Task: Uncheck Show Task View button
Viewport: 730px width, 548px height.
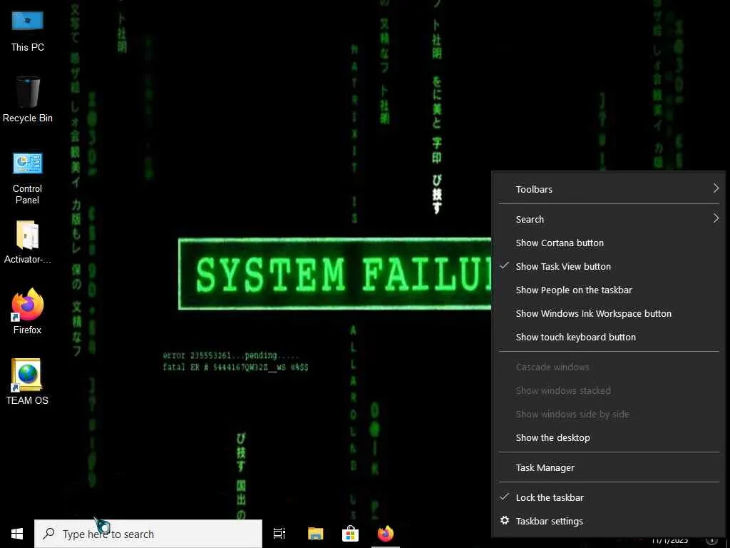Action: 609,267
